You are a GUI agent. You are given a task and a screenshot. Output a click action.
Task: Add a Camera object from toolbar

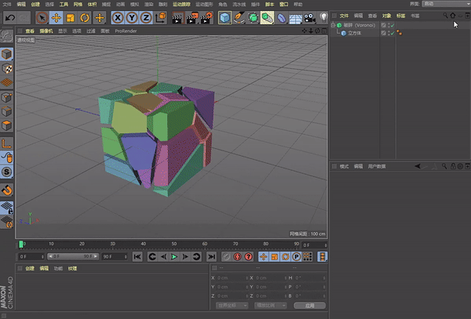[x=309, y=18]
